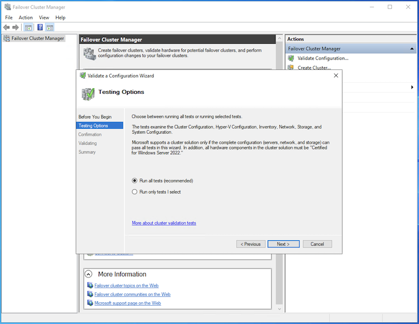
Task: Select Run all tests (recommended) radio button
Action: 135,181
